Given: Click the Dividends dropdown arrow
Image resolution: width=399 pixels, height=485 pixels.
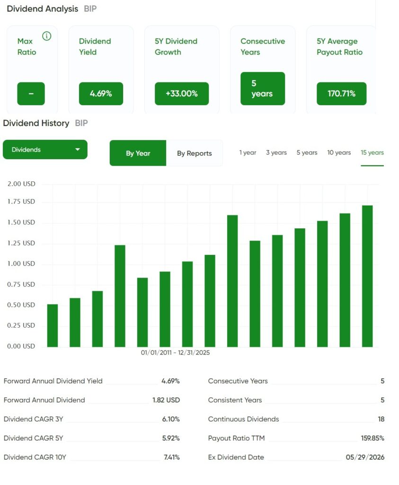Looking at the screenshot, I should [x=78, y=150].
